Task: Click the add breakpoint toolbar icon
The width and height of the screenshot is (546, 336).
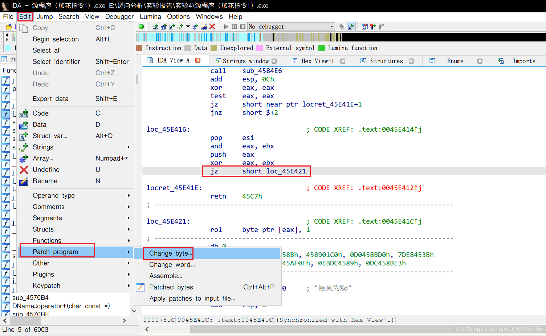Action: [373, 27]
